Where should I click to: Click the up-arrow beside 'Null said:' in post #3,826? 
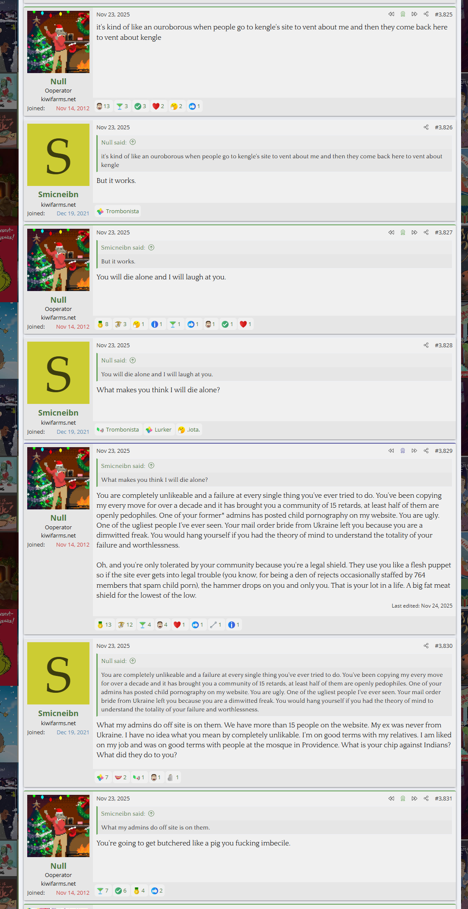coord(133,142)
